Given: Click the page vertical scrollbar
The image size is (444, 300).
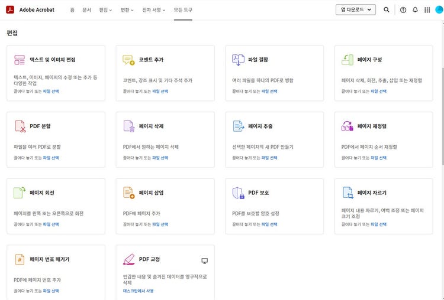Looking at the screenshot, I should (443, 116).
